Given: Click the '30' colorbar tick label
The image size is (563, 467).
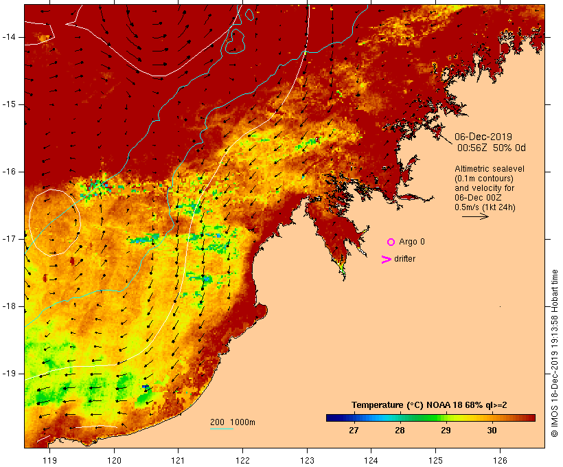Looking at the screenshot, I should [492, 431].
